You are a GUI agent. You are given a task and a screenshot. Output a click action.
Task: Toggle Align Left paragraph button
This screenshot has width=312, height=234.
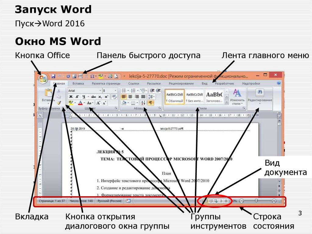pos(124,97)
